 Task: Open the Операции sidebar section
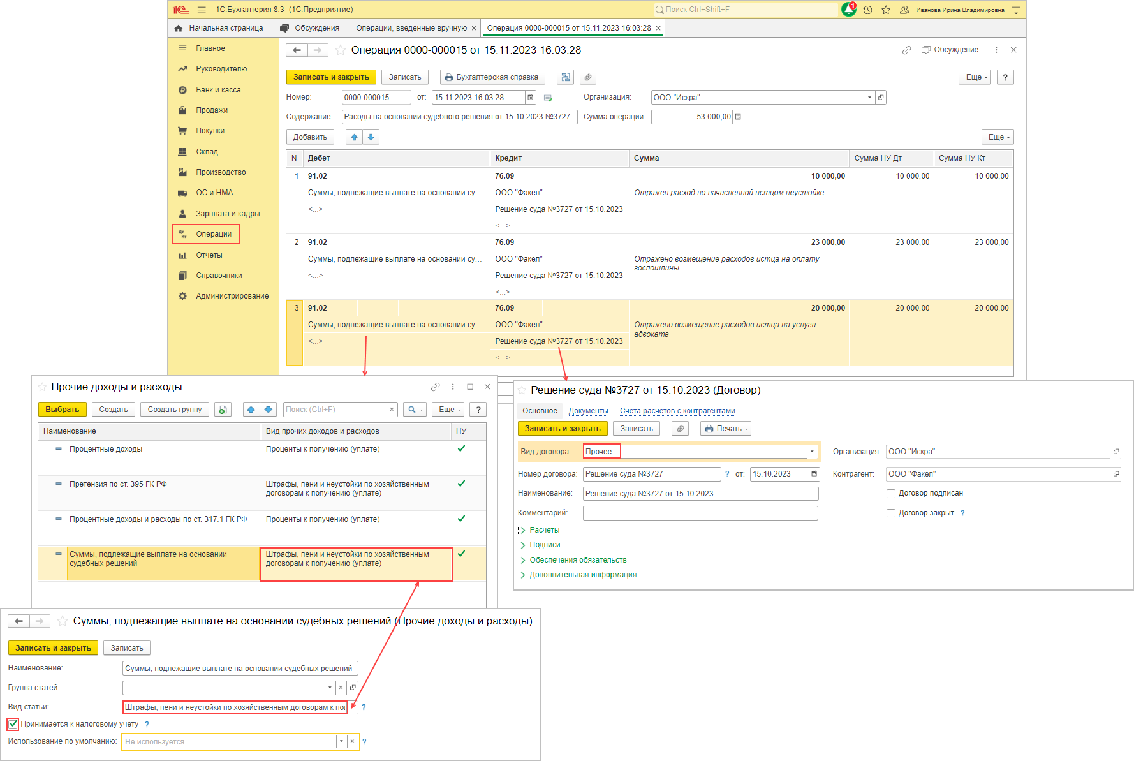point(206,234)
